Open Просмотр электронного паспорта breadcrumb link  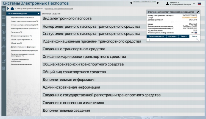[59, 9]
